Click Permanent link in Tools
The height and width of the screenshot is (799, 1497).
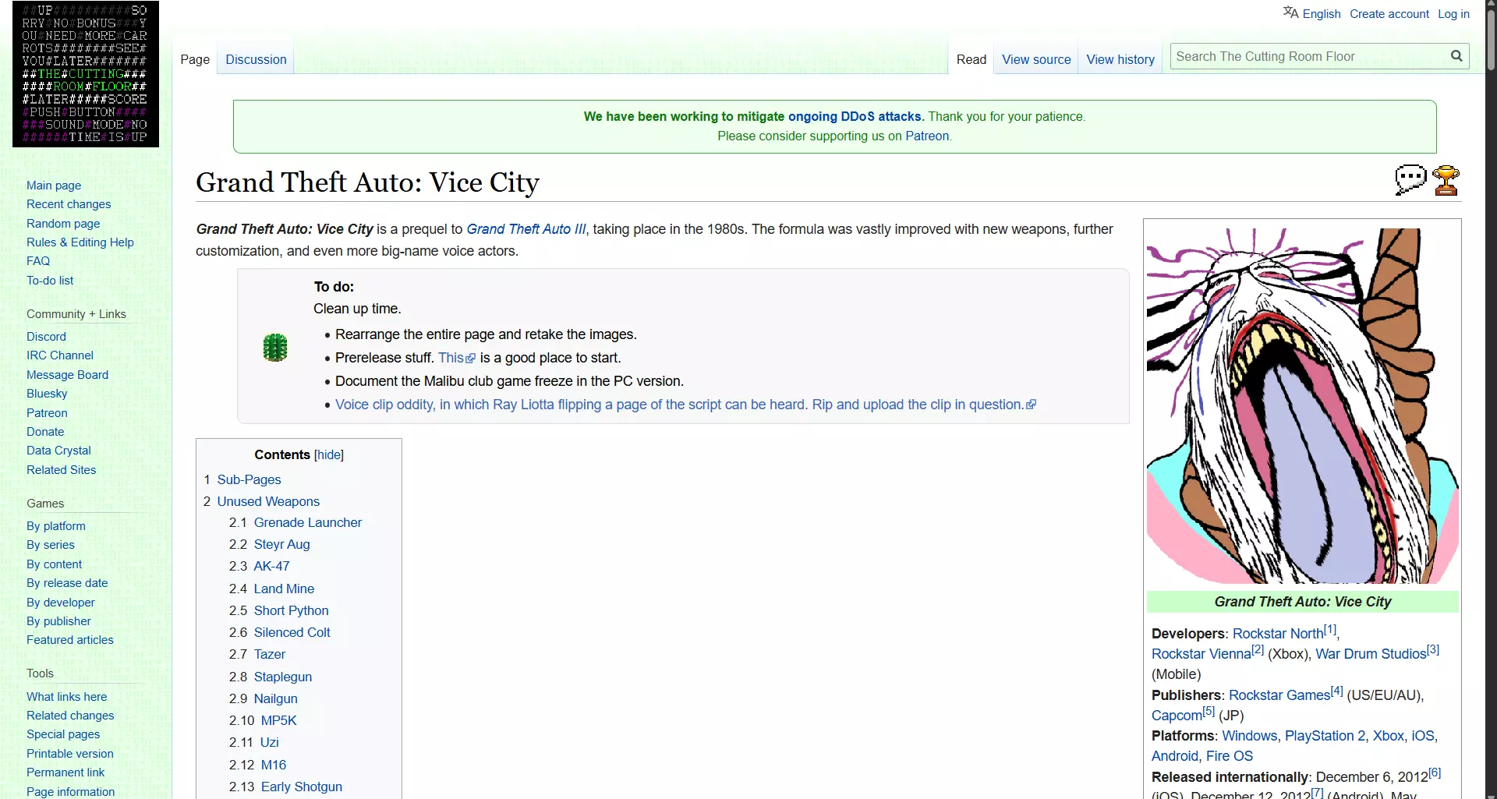65,772
